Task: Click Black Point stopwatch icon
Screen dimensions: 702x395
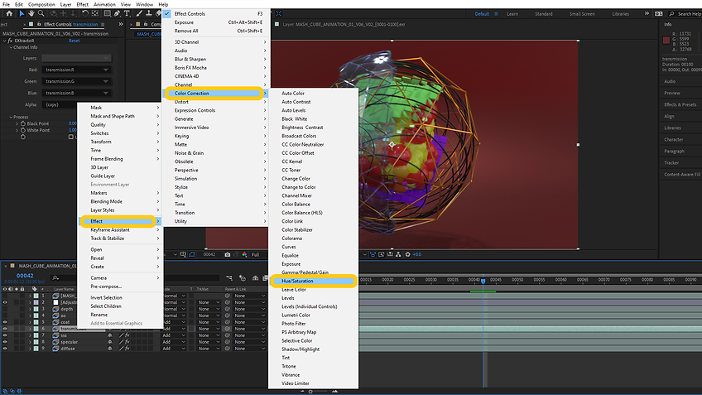Action: tap(23, 123)
